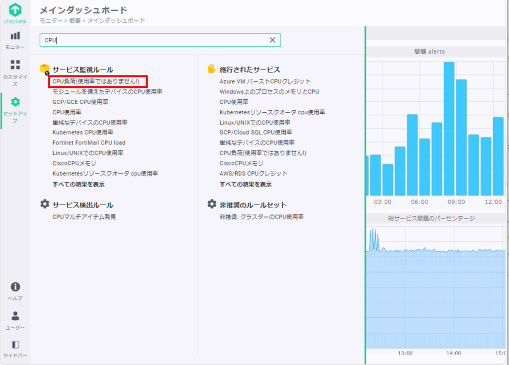
Task: Focus the CPU search input field
Action: (160, 40)
